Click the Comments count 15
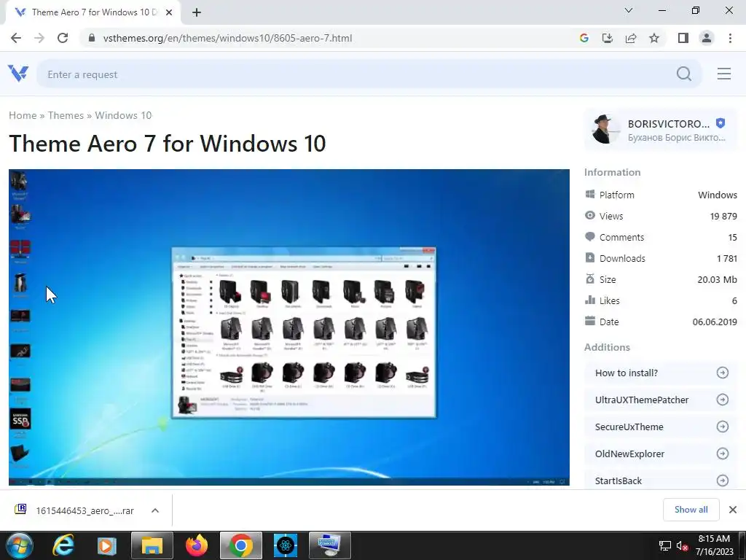Image resolution: width=746 pixels, height=560 pixels. 732,237
